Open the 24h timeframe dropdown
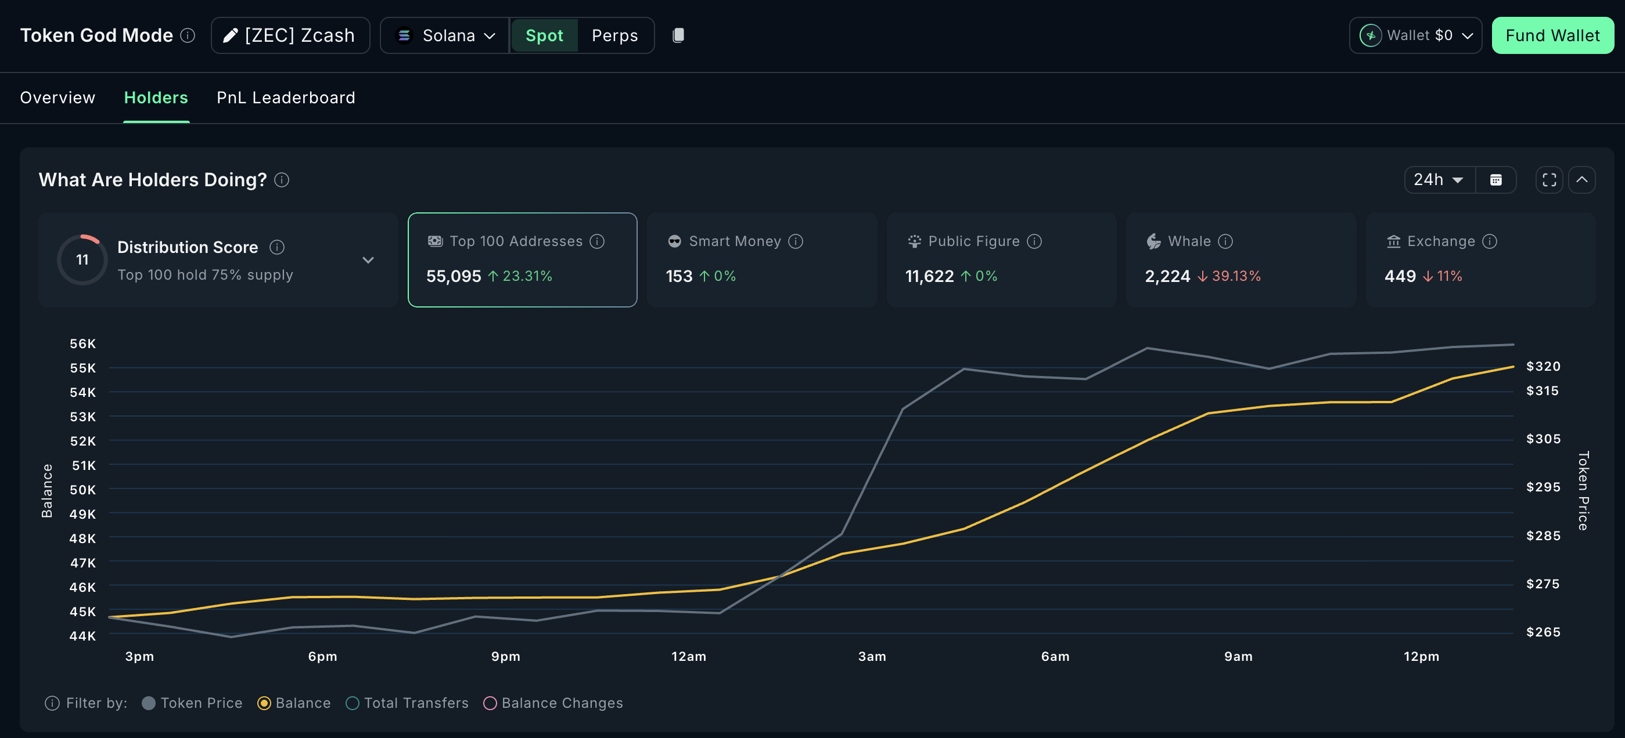The image size is (1625, 738). [x=1439, y=180]
